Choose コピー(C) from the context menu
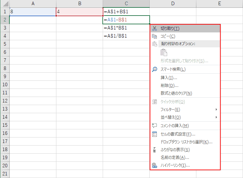 [x=185, y=36]
